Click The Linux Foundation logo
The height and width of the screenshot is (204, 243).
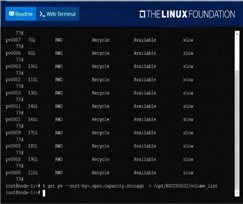(x=187, y=14)
